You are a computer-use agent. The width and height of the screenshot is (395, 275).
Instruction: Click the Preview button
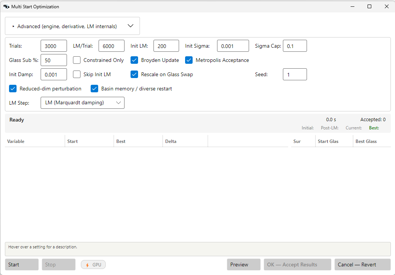[244, 264]
